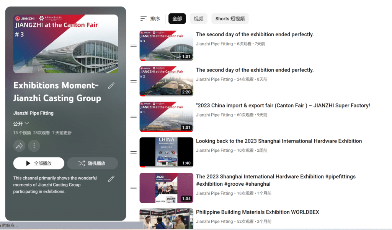Screen dimensions: 392x230
Task: Open the playlist three-dot more options menu
Action: [x=34, y=146]
